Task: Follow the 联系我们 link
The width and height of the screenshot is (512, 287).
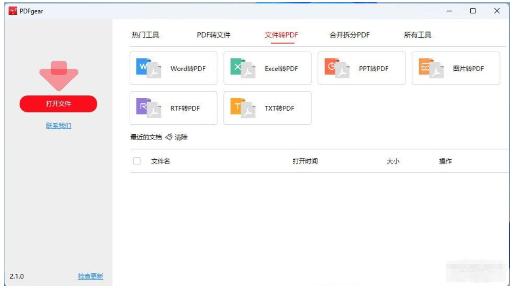Action: tap(59, 125)
